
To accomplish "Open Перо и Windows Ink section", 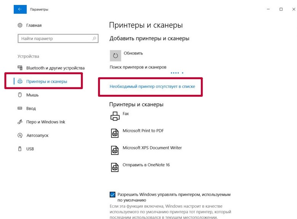I will (46, 122).
